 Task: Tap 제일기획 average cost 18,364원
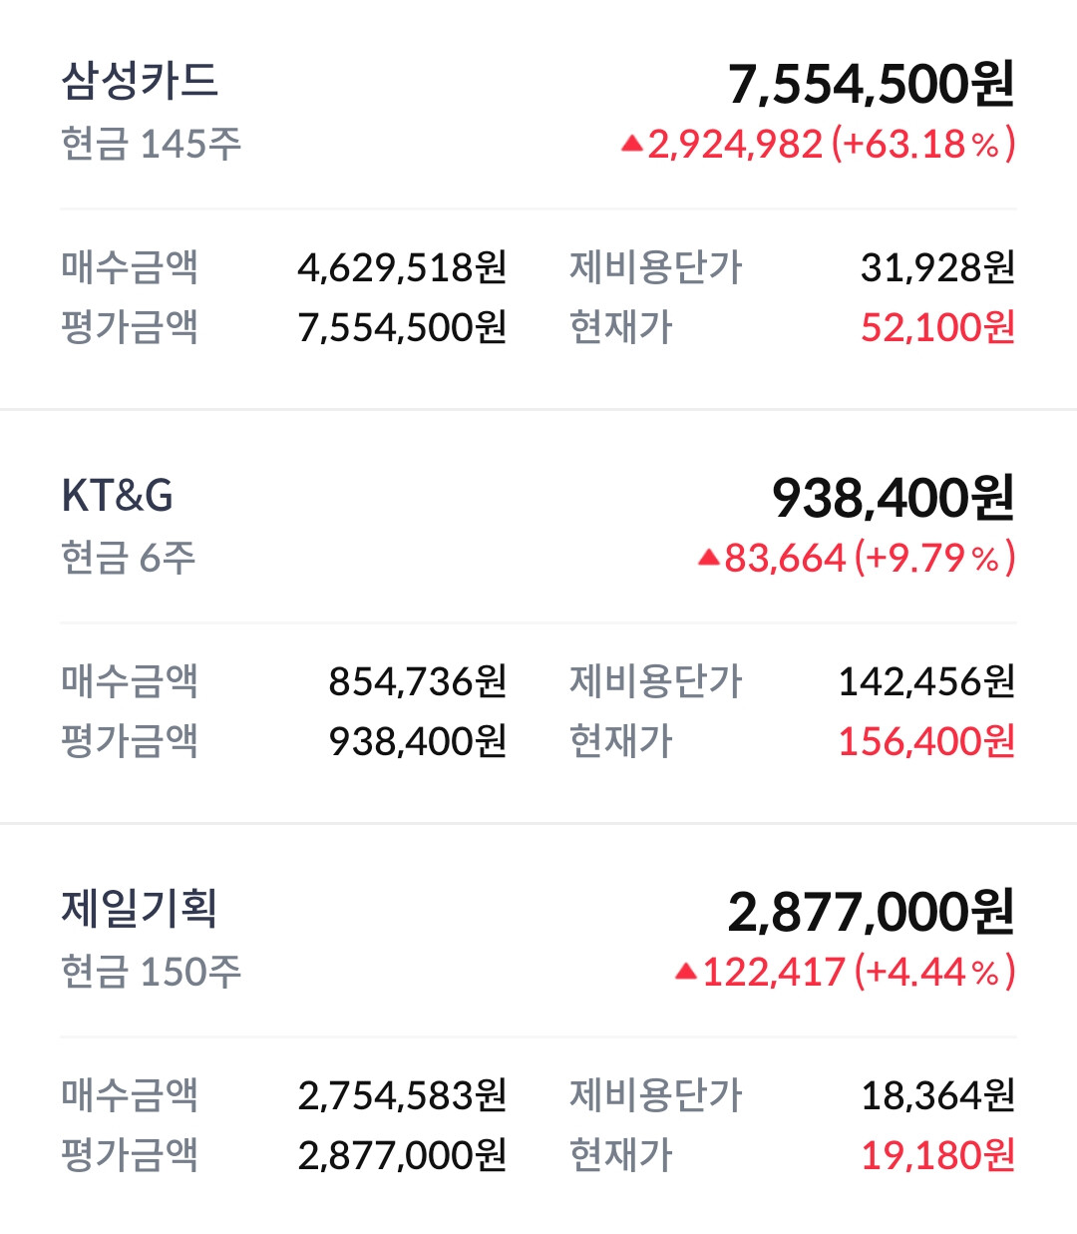pos(938,1095)
